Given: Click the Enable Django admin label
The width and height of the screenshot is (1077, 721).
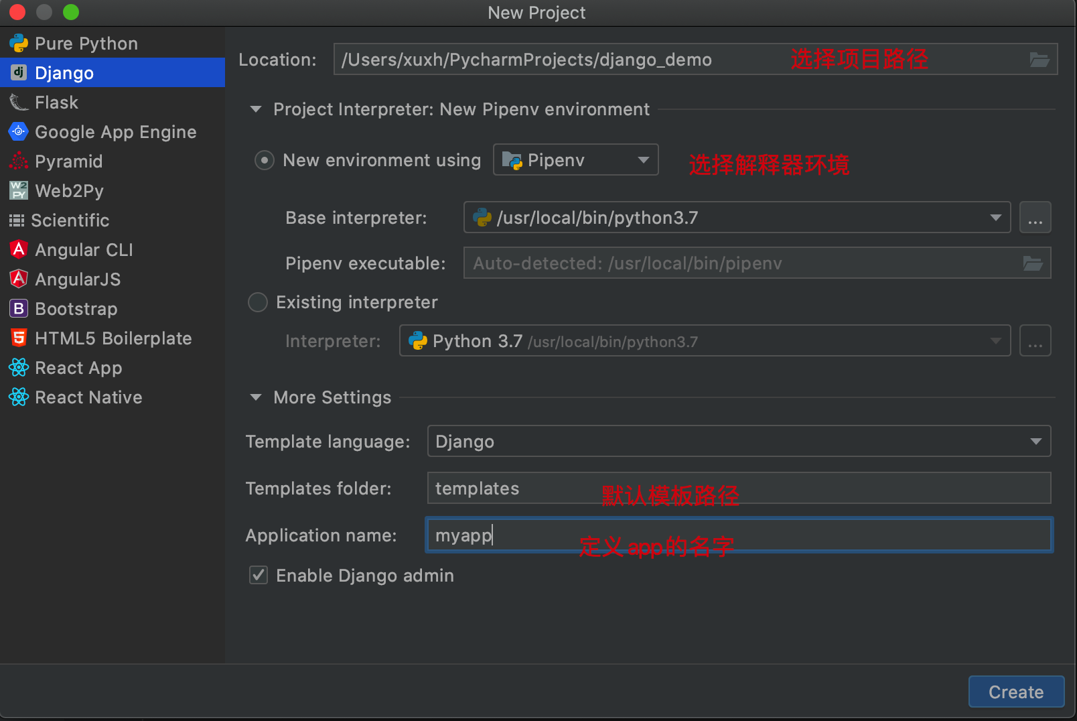Looking at the screenshot, I should click(365, 576).
